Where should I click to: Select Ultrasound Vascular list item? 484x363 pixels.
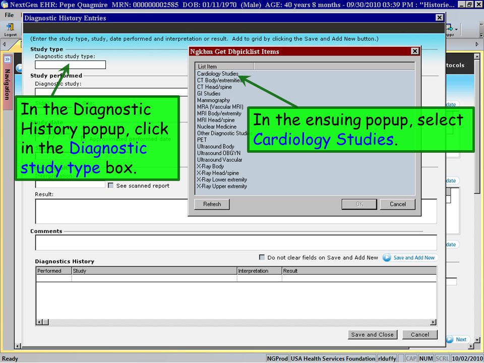[219, 160]
